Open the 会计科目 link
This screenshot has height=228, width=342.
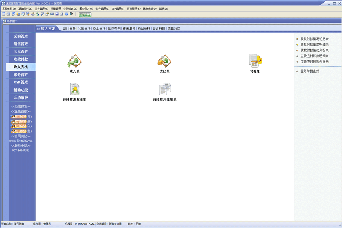159,29
